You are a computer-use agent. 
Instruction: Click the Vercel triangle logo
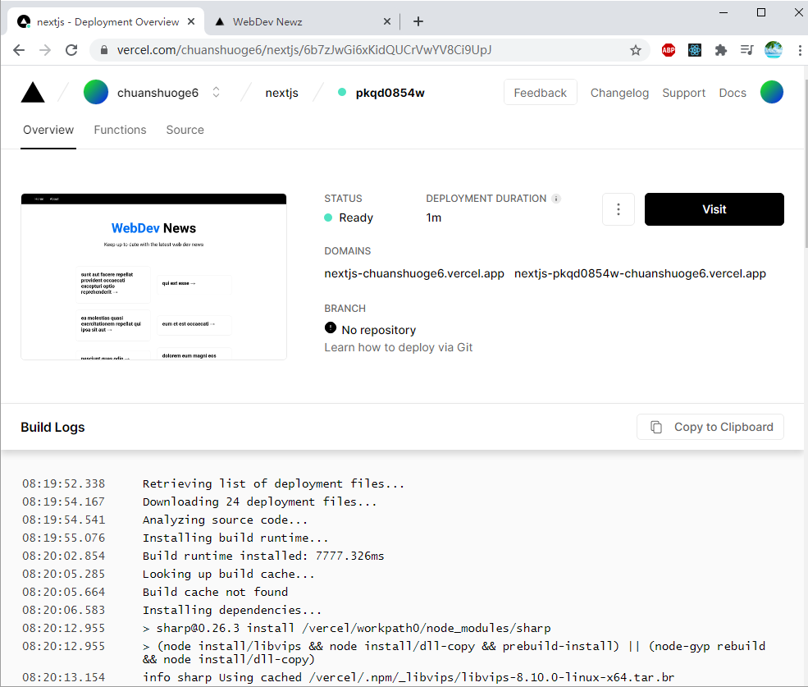(33, 93)
